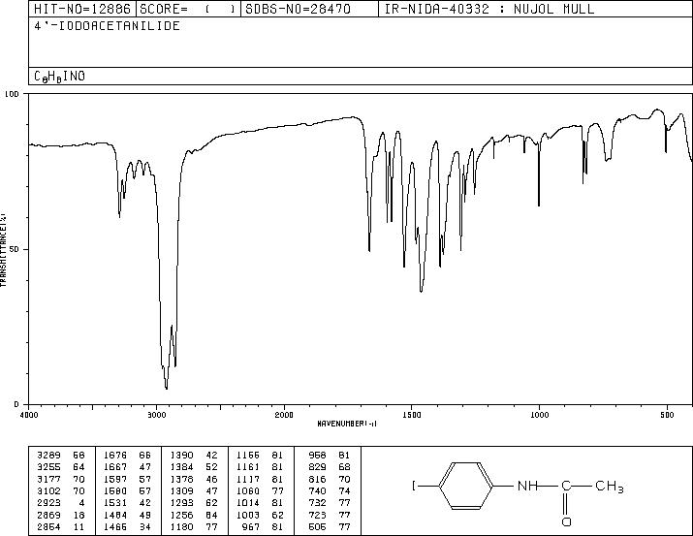Screen dimensions: 693x536
Task: Click peak table entry 967
Action: [264, 526]
